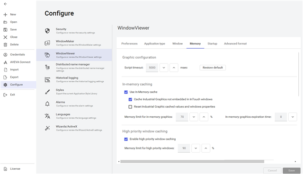
Task: Switch to the Application type tab
Action: [155, 43]
